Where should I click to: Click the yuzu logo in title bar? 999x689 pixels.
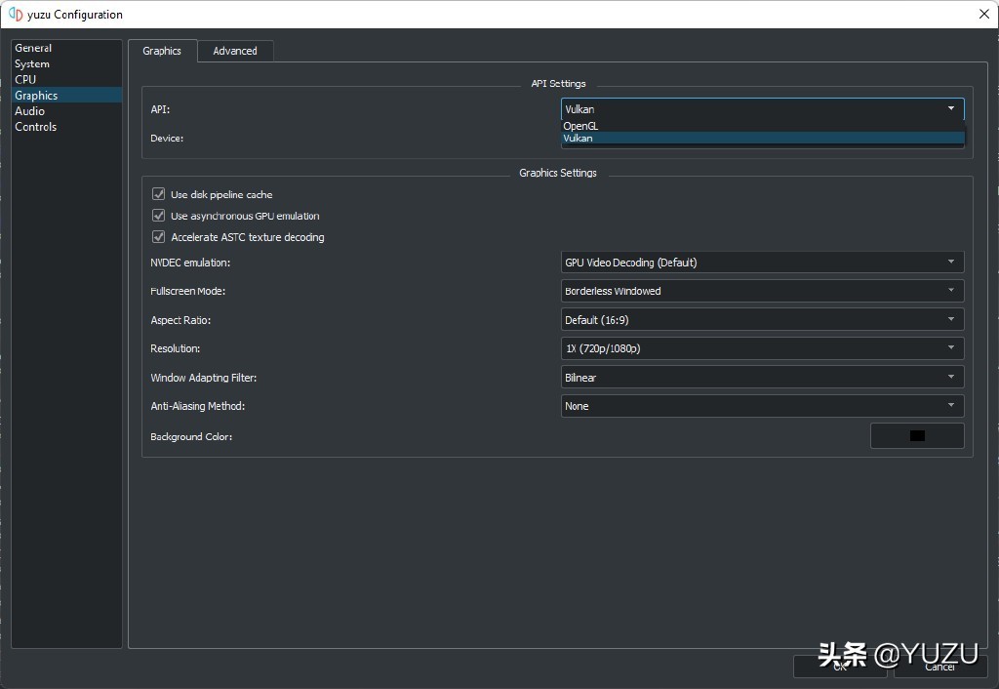click(15, 15)
